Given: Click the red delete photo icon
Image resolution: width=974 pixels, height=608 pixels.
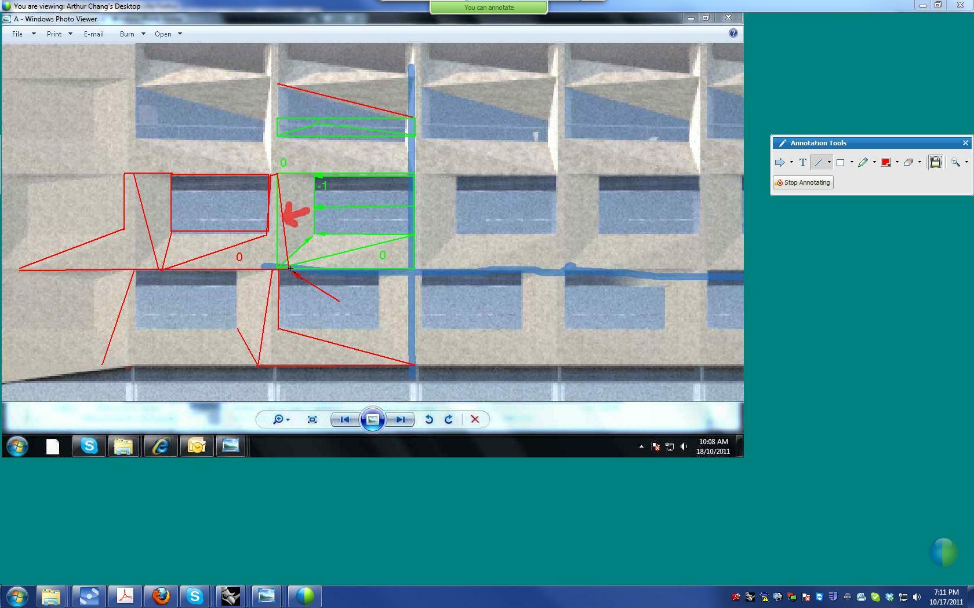Looking at the screenshot, I should pyautogui.click(x=475, y=419).
